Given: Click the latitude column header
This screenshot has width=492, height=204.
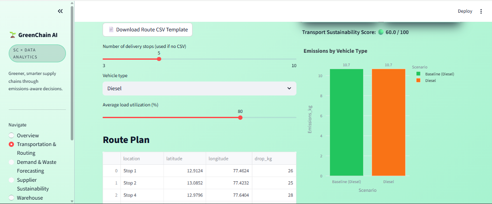Looking at the screenshot, I should (x=185, y=159).
